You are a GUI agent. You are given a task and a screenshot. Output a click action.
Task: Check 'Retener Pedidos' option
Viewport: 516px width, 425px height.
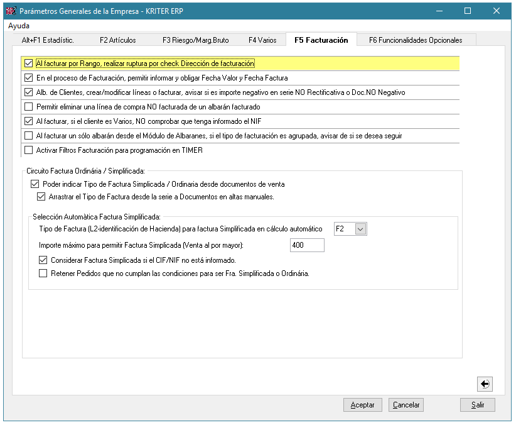pos(43,273)
